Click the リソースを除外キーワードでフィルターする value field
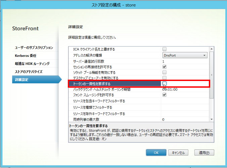Image resolution: width=227 pixels, height=168 pixels. [185, 114]
